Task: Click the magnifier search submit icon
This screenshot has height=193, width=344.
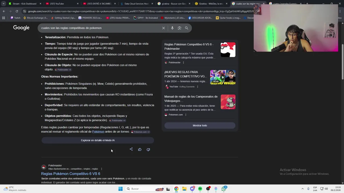Action: (x=187, y=28)
